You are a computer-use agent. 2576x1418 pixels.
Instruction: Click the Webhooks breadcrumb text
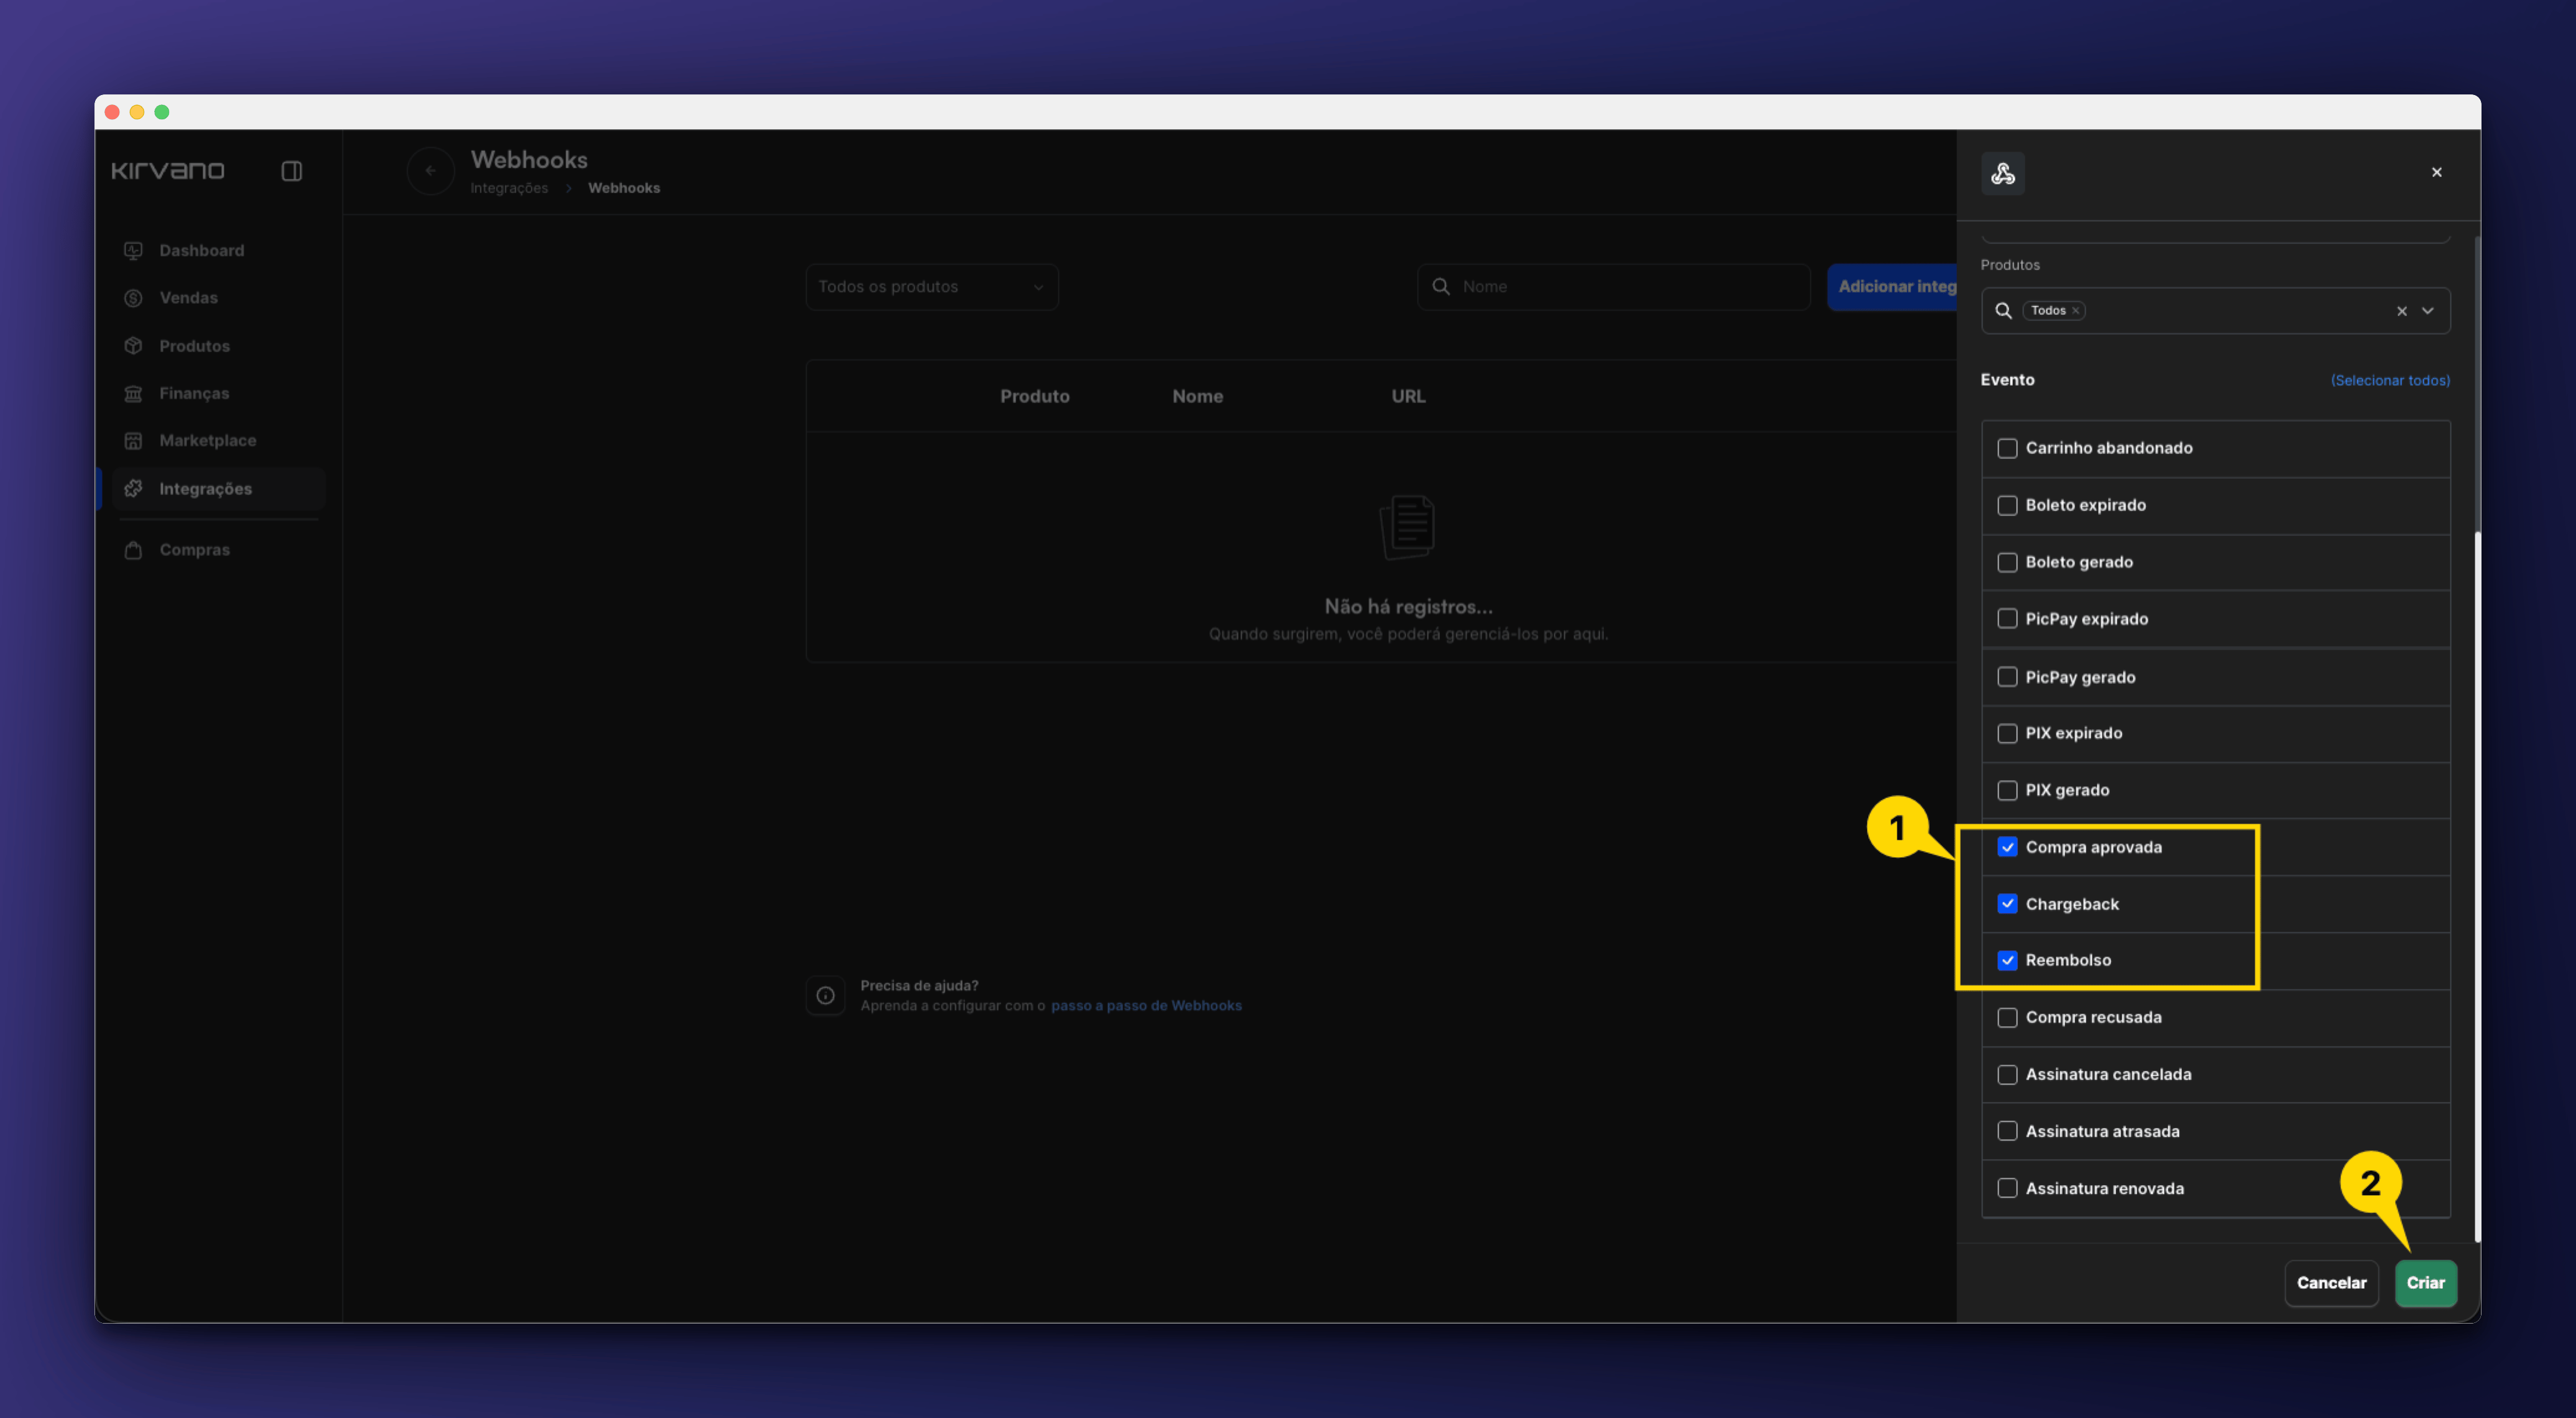click(x=623, y=188)
